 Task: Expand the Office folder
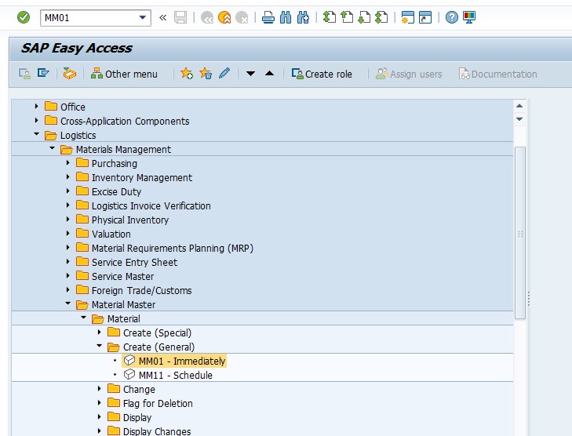[x=36, y=107]
